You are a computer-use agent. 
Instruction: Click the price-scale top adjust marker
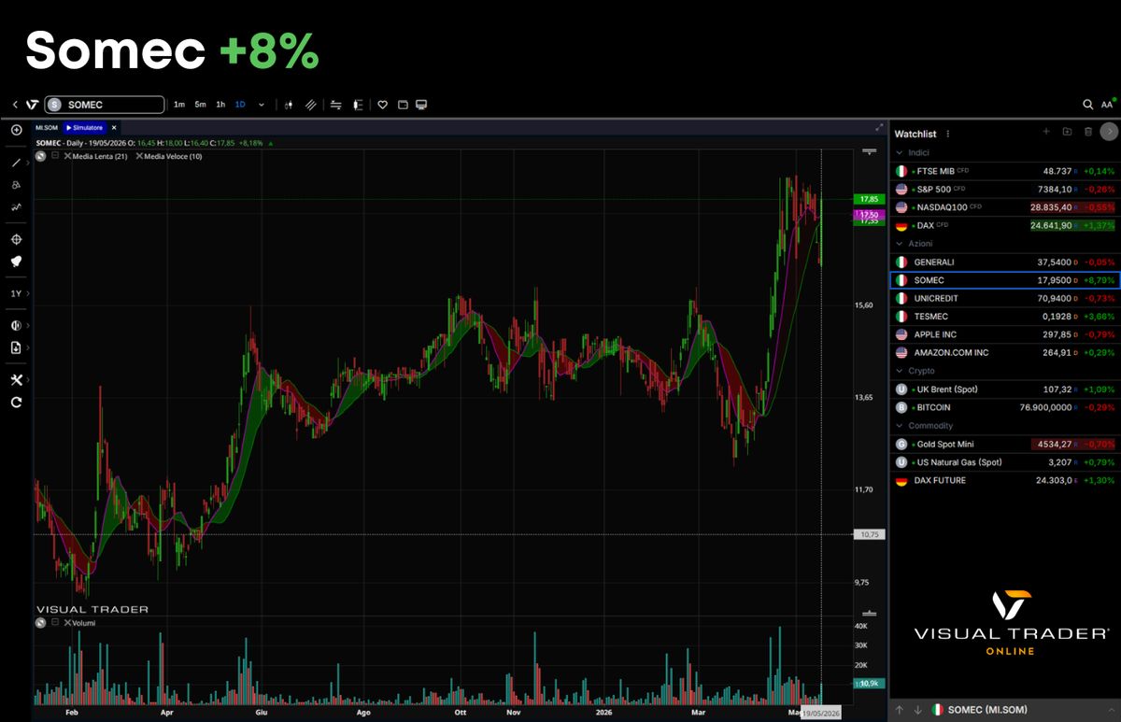pos(870,150)
